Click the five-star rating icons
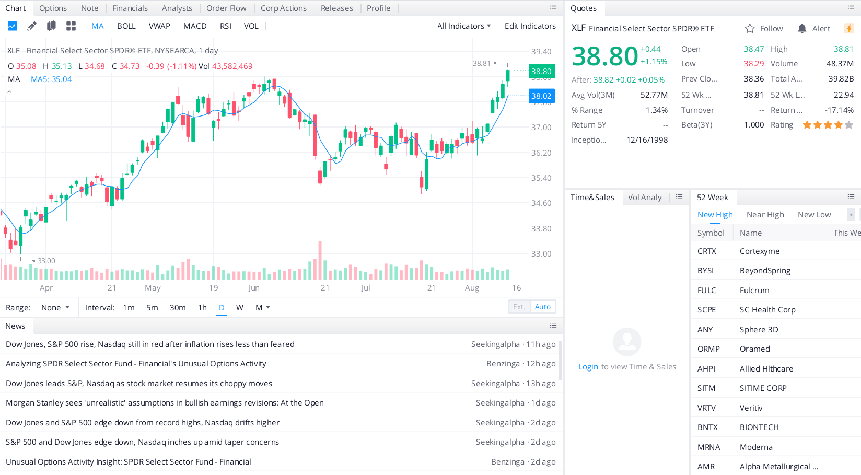 tap(828, 125)
